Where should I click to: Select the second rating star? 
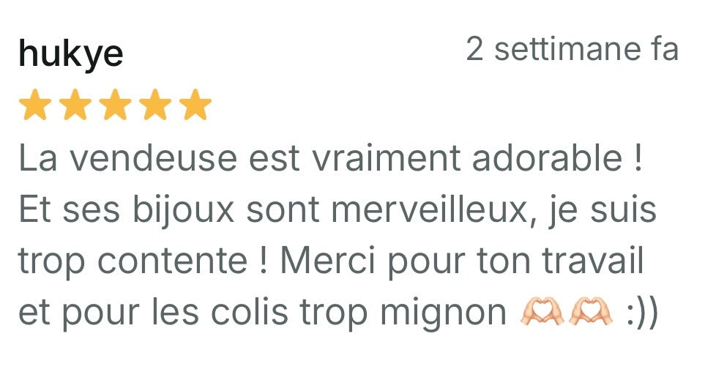(75, 104)
